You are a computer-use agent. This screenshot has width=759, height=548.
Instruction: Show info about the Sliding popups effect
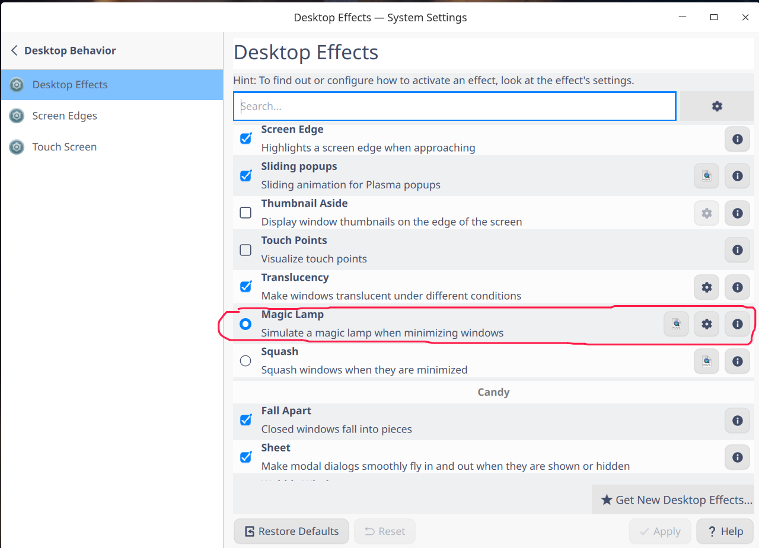[737, 176]
